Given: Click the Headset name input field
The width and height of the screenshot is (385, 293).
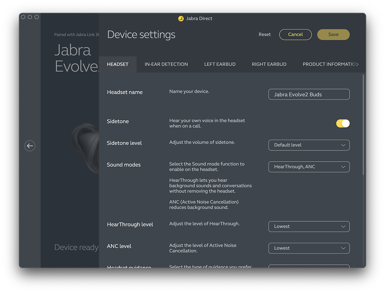Looking at the screenshot, I should click(309, 94).
